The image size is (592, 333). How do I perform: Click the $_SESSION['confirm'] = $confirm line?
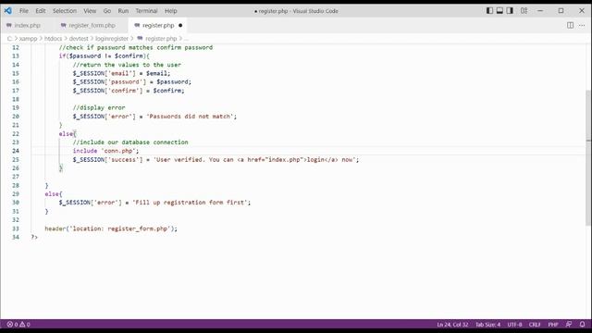click(129, 91)
